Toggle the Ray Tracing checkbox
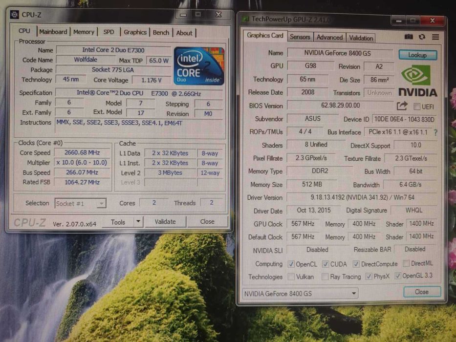Image resolution: width=456 pixels, height=342 pixels. (325, 277)
